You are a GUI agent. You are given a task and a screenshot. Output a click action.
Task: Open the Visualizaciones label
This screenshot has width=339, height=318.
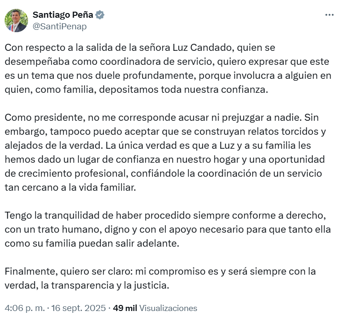[x=168, y=308]
